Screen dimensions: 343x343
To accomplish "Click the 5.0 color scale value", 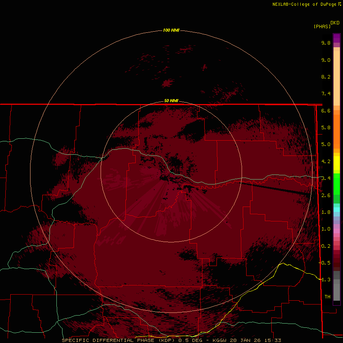I will pyautogui.click(x=326, y=144).
